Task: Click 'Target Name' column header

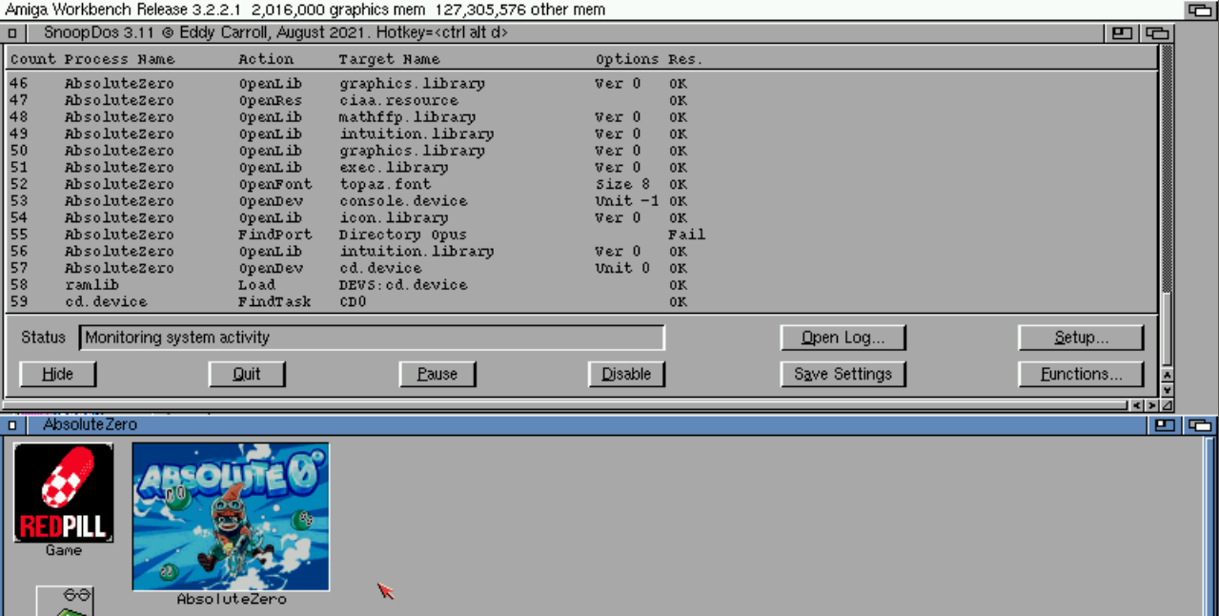Action: click(389, 60)
